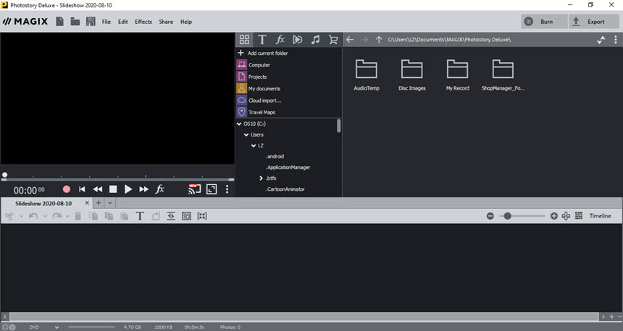Add a new slideshow tab
623x331 pixels.
[x=98, y=203]
